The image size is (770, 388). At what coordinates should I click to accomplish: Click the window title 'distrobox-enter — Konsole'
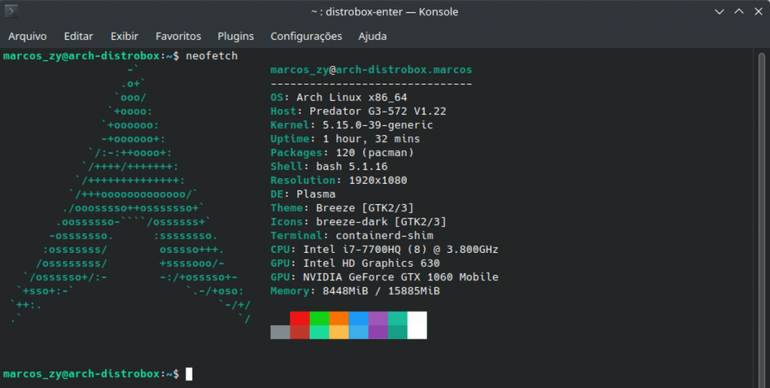coord(392,12)
